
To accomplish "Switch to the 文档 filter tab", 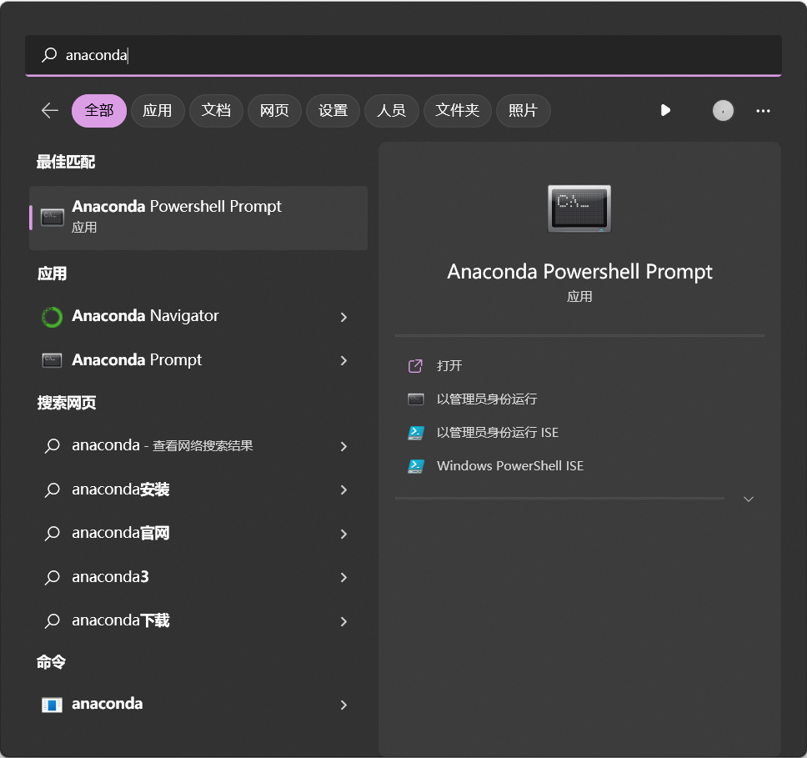I will (216, 110).
